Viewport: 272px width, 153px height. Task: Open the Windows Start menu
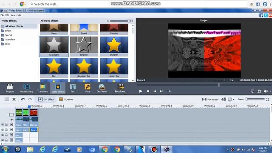point(5,149)
